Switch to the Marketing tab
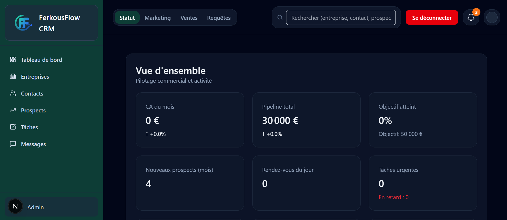 pos(157,17)
